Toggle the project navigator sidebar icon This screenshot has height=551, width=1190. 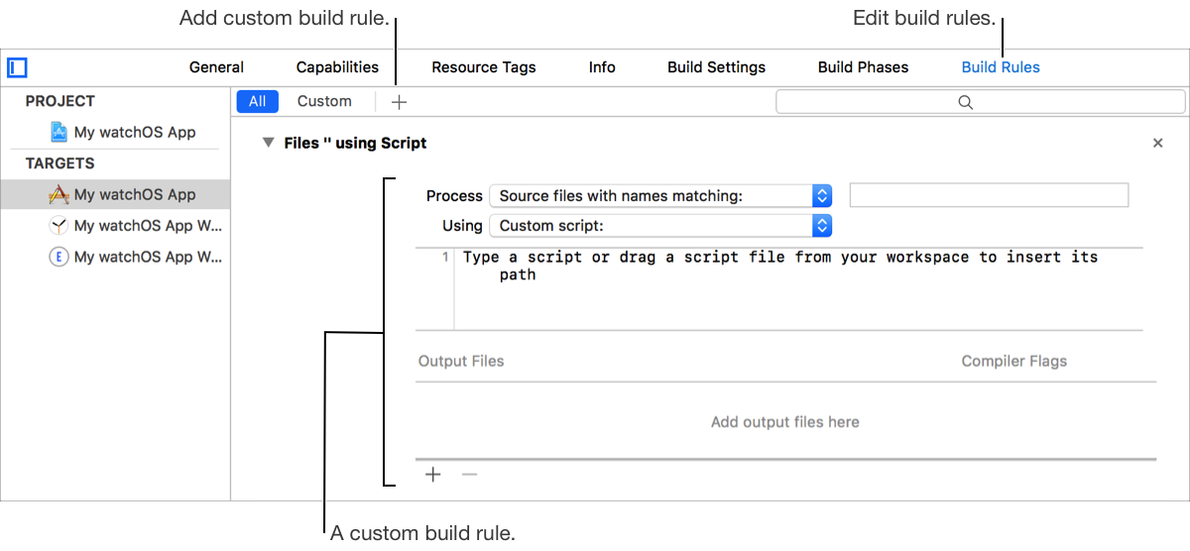coord(17,67)
